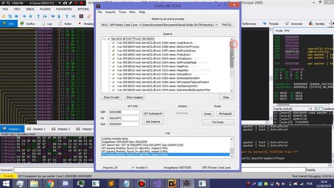Step over icon in x64dbg toolbar
This screenshot has width=334, height=188.
click(x=45, y=16)
